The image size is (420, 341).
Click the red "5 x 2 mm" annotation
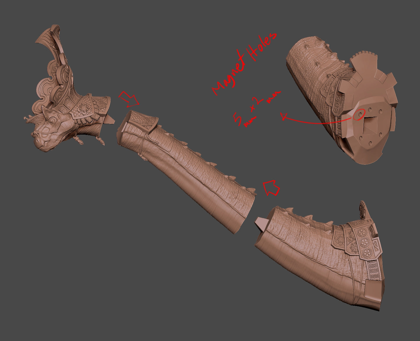coord(255,110)
